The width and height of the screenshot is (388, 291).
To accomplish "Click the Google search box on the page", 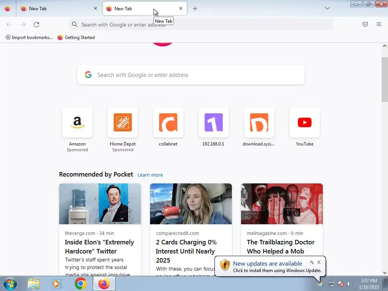I will [191, 75].
